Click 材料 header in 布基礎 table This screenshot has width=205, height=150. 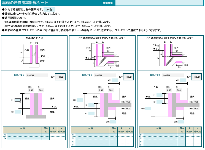click(23, 130)
